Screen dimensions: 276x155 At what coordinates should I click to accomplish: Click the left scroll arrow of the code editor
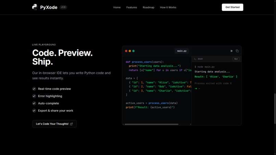pyautogui.click(x=123, y=124)
